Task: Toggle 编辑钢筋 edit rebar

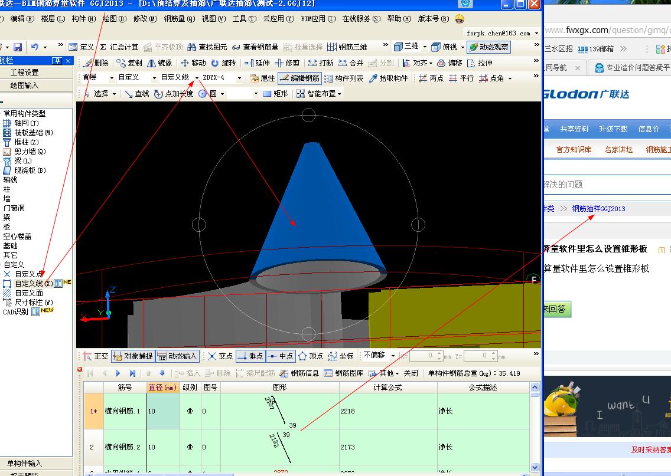Action: [x=299, y=78]
